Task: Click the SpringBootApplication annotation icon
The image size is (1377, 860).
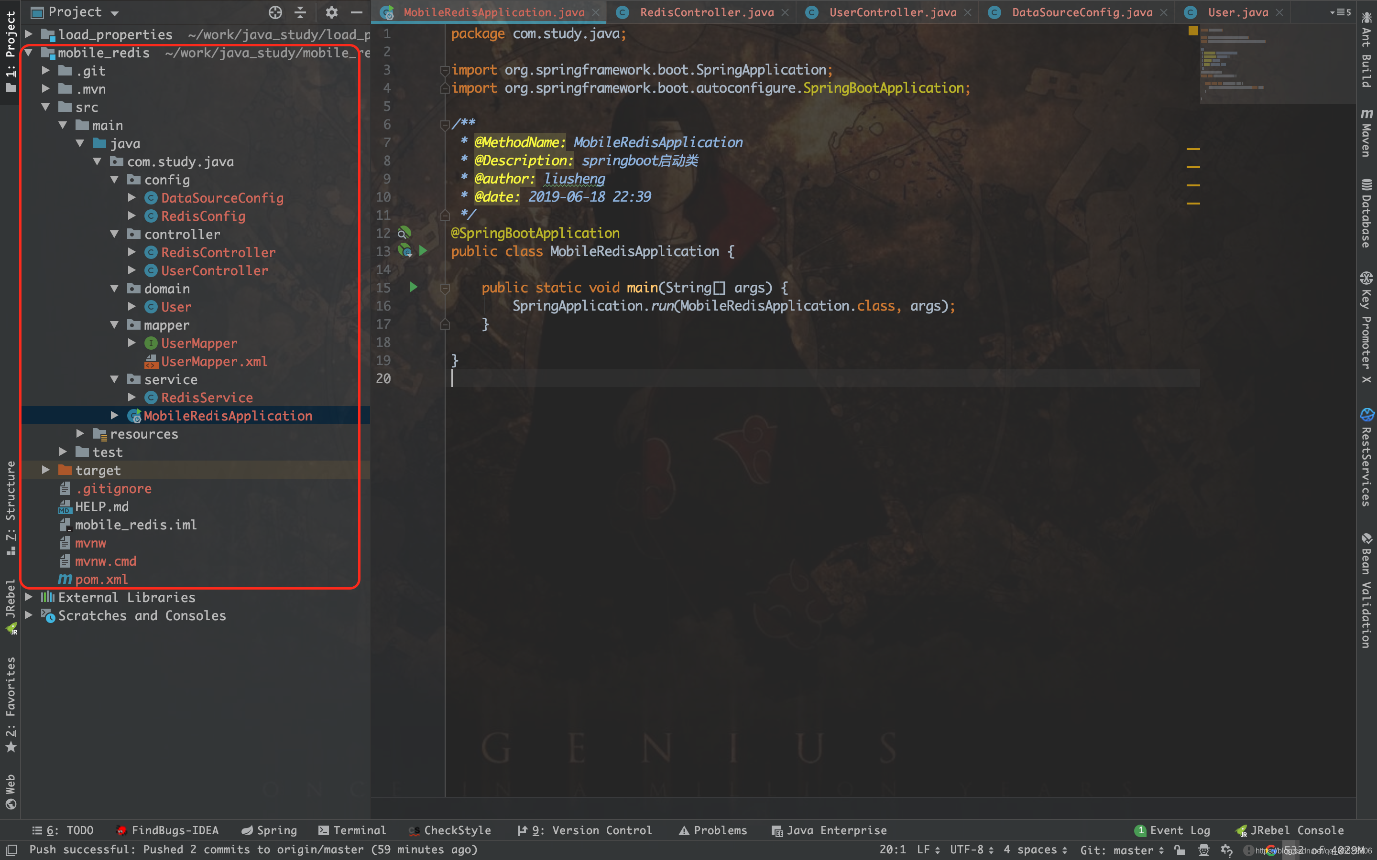Action: (x=404, y=233)
